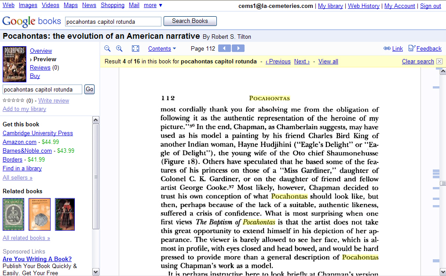Screen dimensions: 446x276
Task: Click sidebar scrollbar down arrow
Action: [x=96, y=272]
